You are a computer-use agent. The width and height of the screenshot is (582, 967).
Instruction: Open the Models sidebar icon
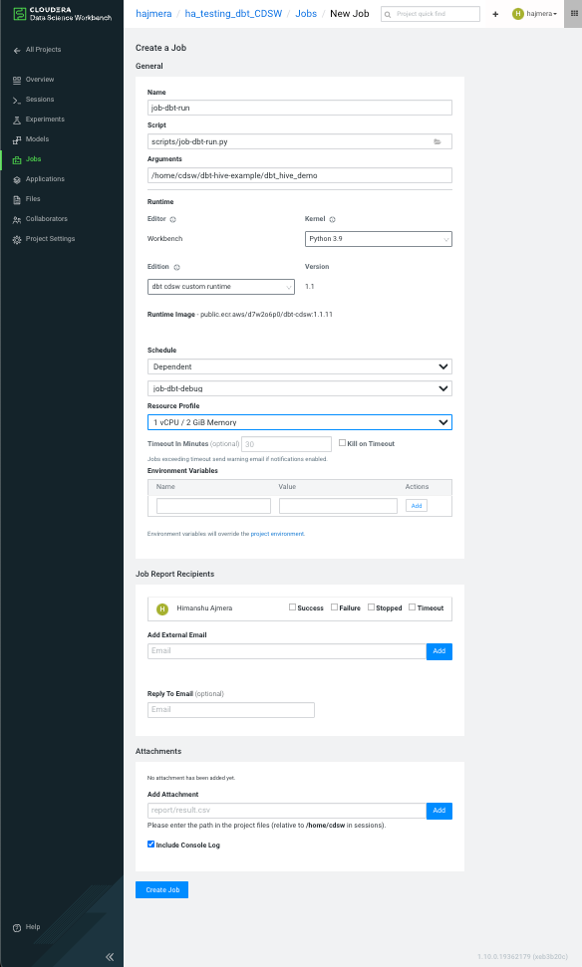17,140
